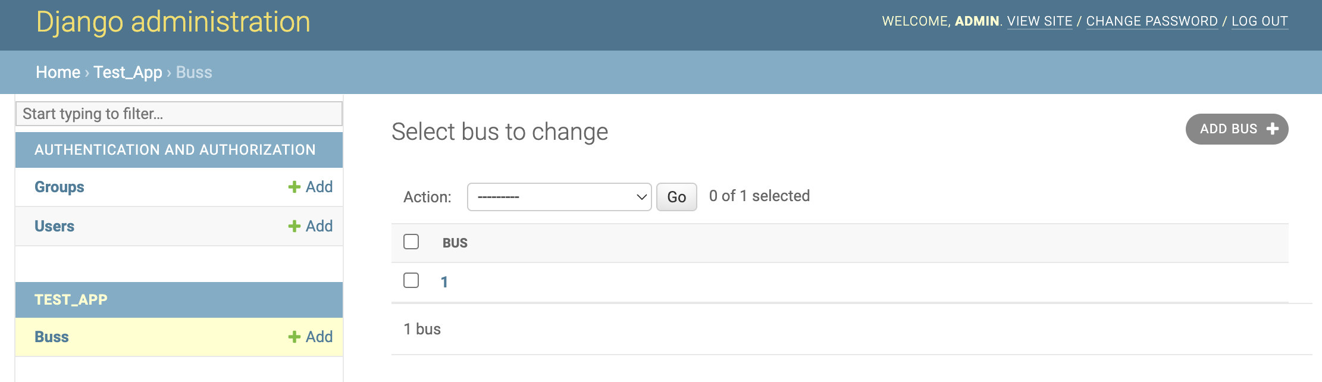The width and height of the screenshot is (1322, 382).
Task: Click the plus icon in ADD BUS button
Action: 1273,129
